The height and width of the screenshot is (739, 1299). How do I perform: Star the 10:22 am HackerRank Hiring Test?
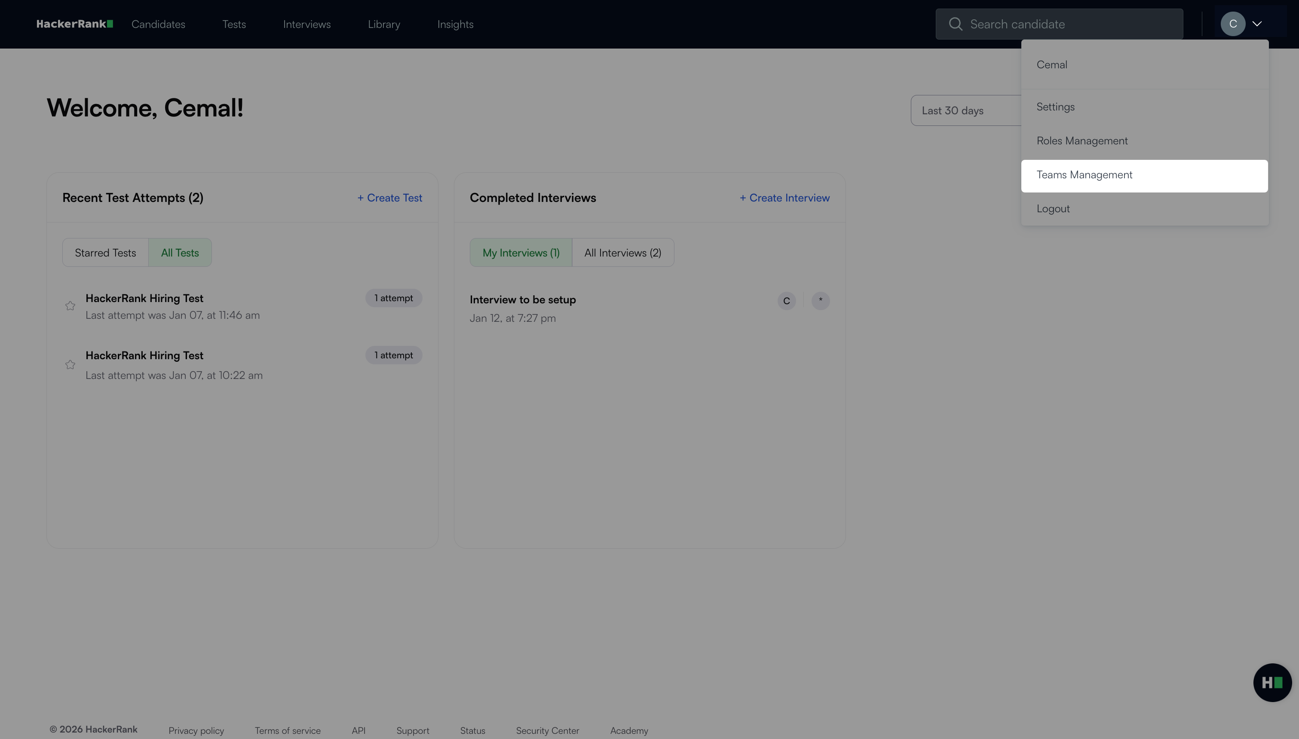click(x=70, y=364)
